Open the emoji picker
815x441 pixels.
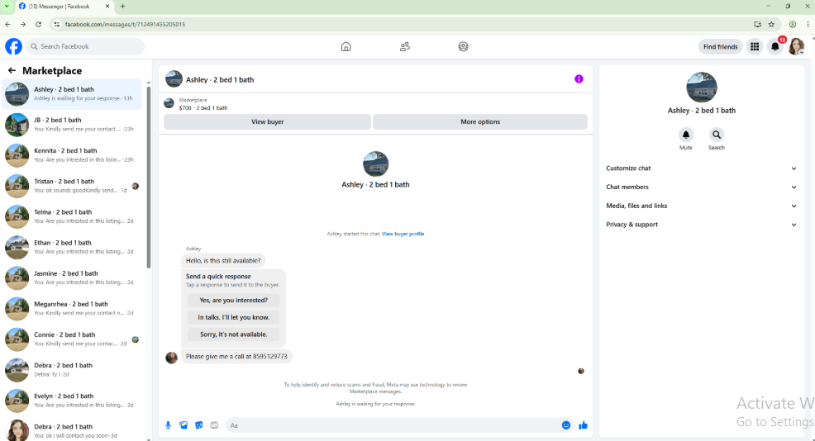point(566,425)
